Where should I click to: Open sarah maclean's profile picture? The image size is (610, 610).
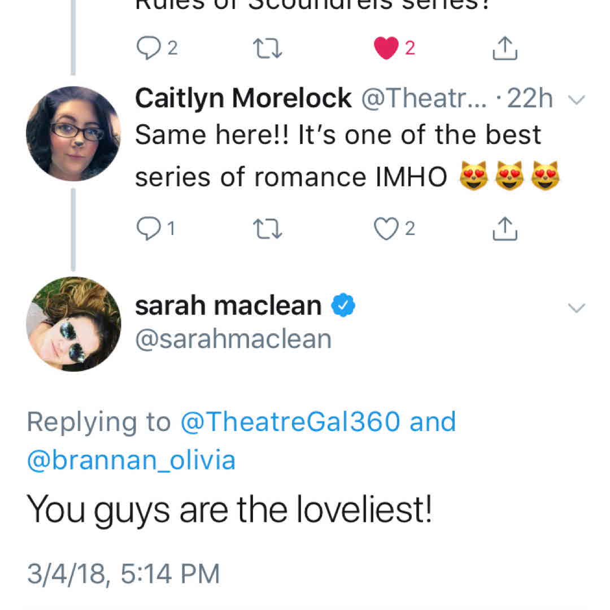coord(73,324)
